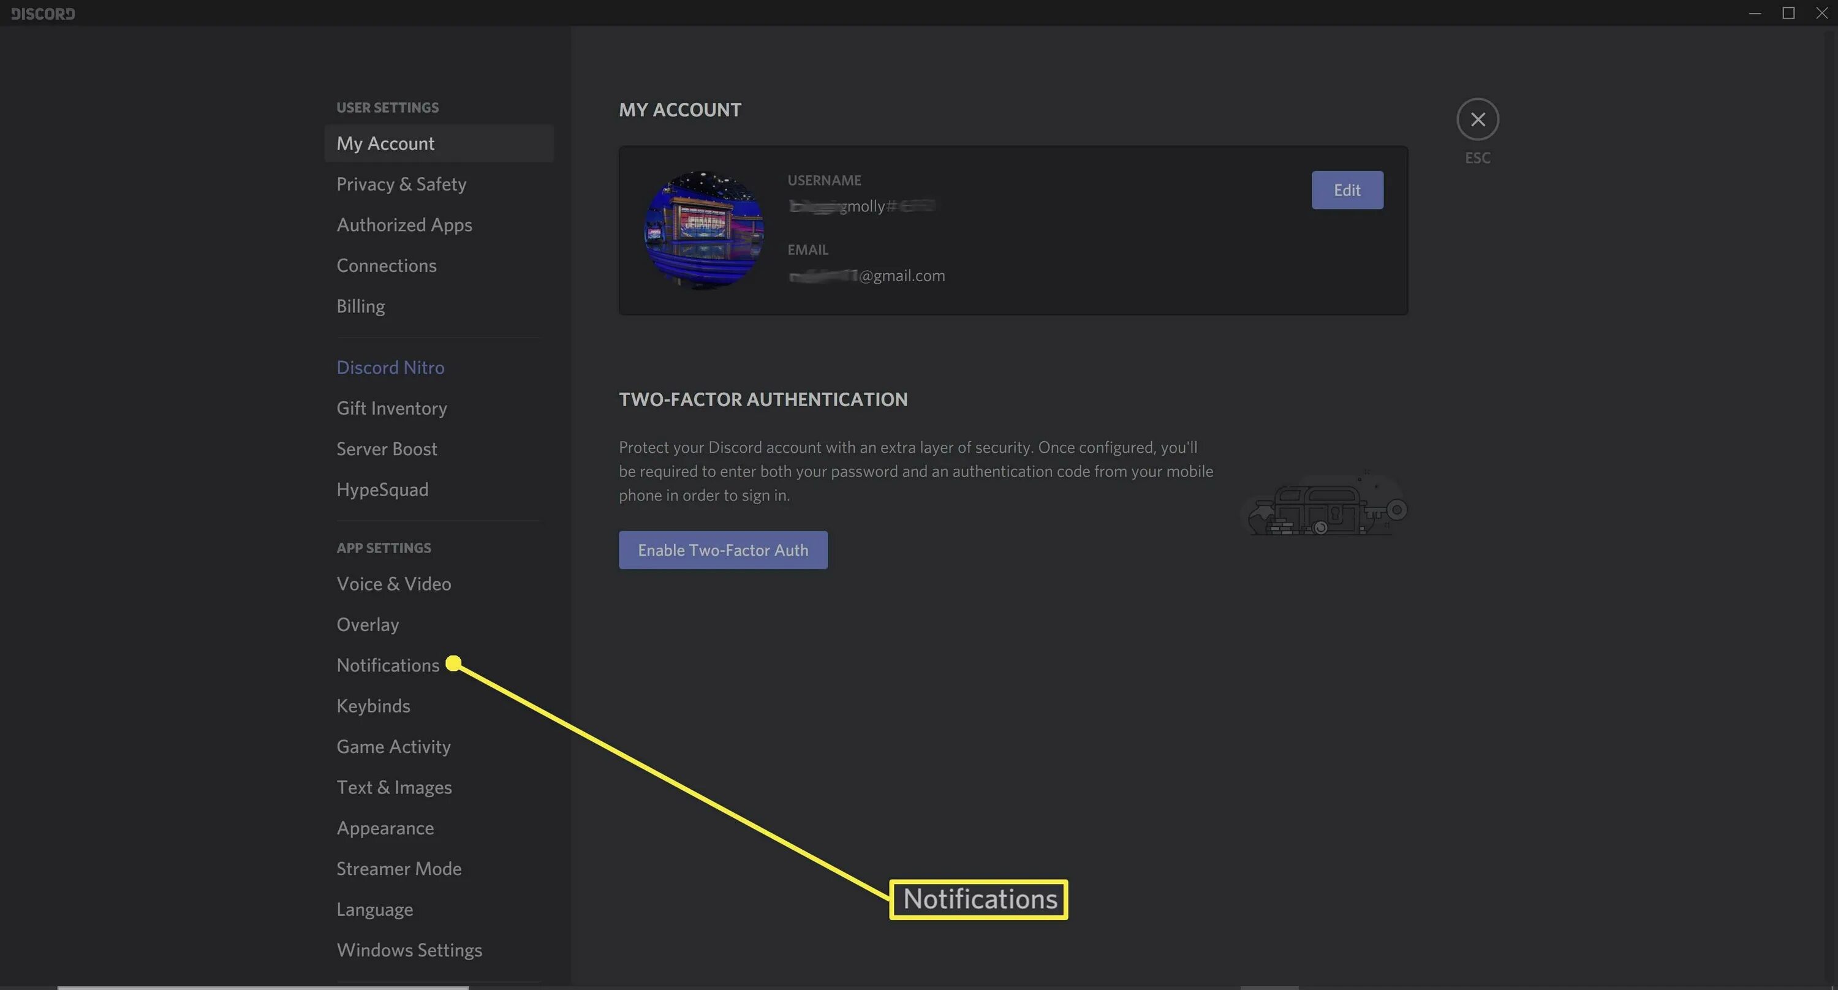This screenshot has height=990, width=1838.
Task: Expand Billing settings section
Action: point(361,305)
